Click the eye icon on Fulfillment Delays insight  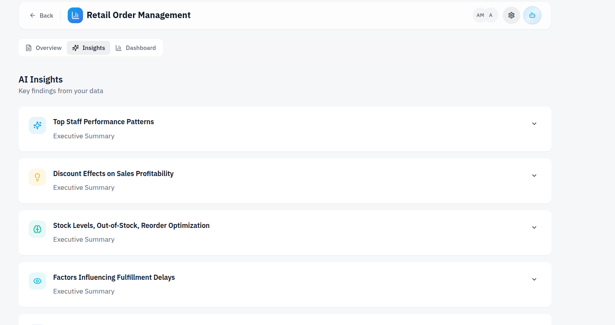pyautogui.click(x=37, y=281)
